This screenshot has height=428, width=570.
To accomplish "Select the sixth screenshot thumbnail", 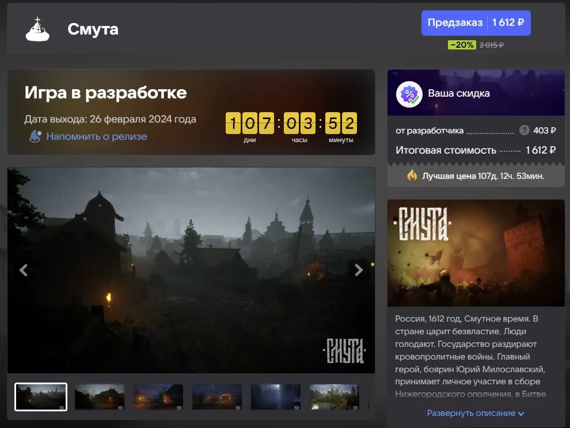I will tap(335, 397).
